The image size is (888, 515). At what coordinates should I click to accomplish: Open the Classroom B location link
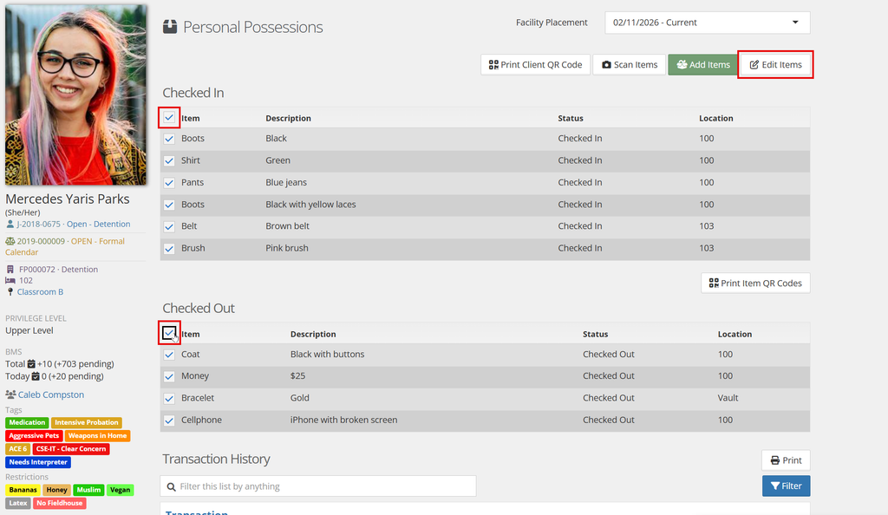tap(40, 292)
